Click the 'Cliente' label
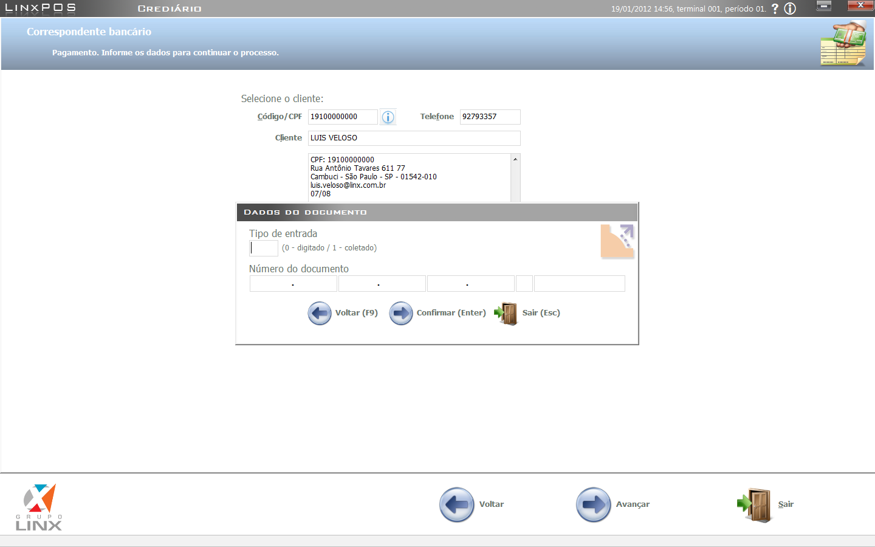Viewport: 875px width, 547px height. [x=289, y=138]
